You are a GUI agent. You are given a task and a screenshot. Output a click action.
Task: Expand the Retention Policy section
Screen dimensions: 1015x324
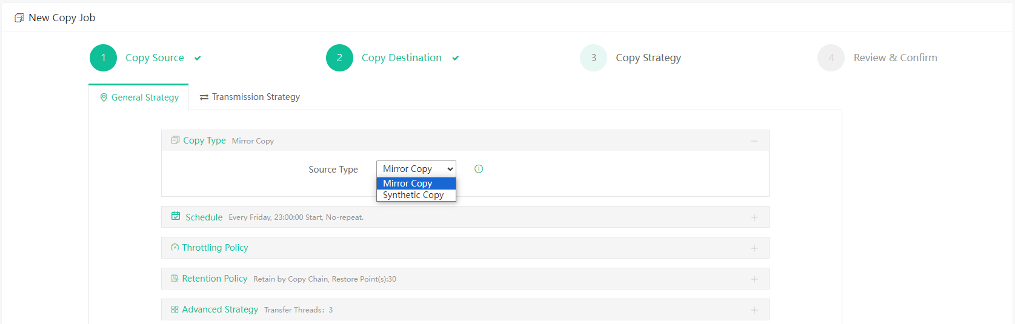click(754, 279)
